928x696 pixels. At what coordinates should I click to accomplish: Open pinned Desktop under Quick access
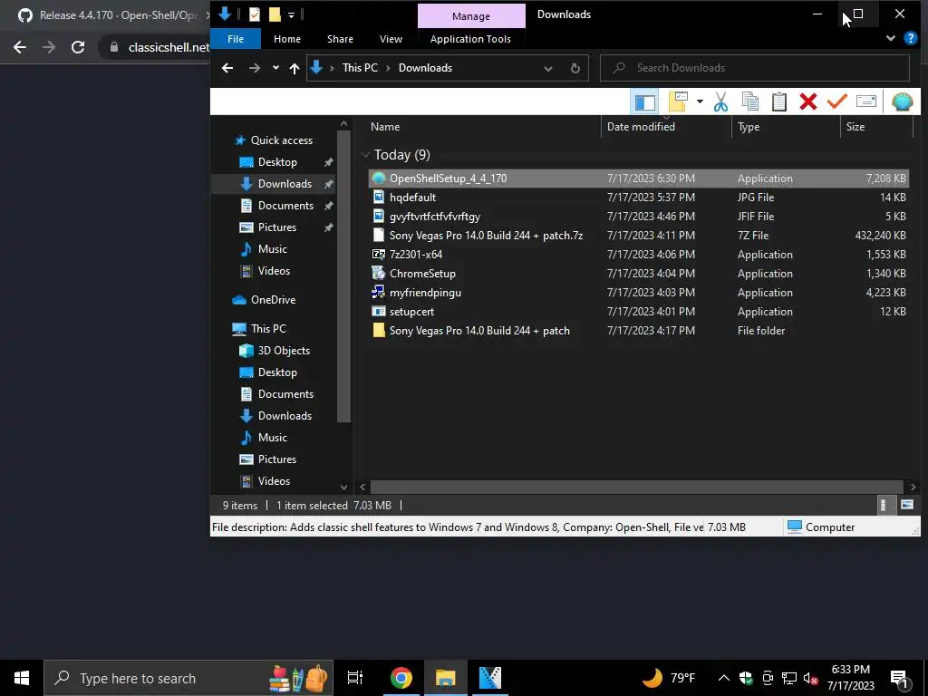[x=277, y=161]
